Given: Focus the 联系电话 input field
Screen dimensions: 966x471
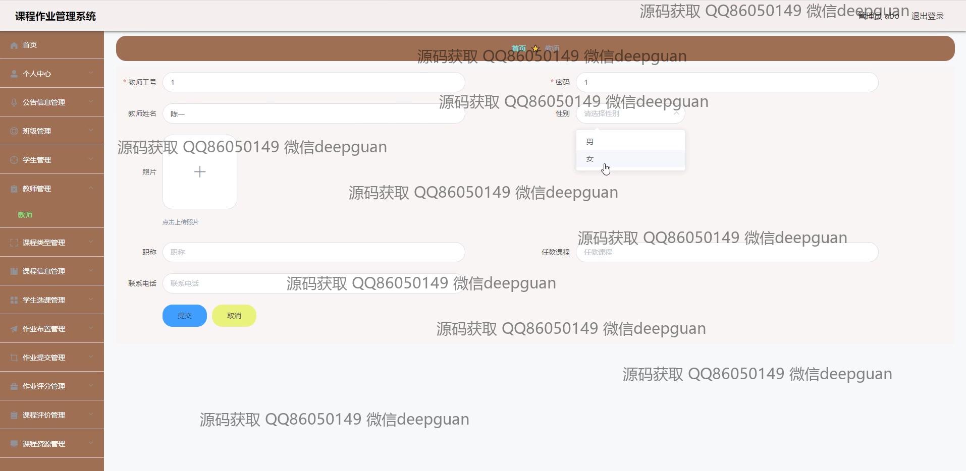Looking at the screenshot, I should click(313, 283).
